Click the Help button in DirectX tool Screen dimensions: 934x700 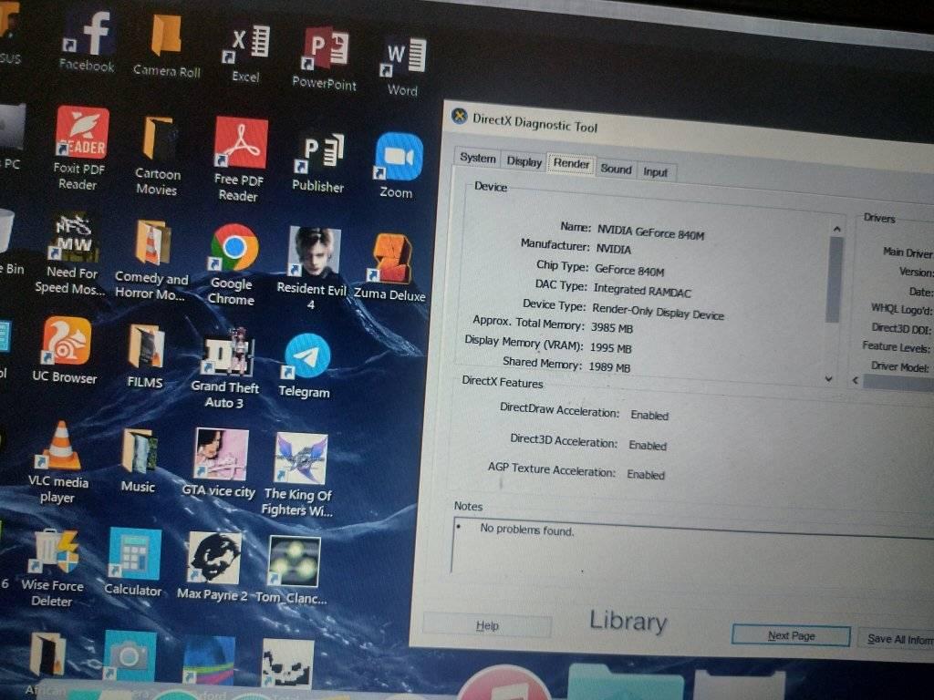487,625
